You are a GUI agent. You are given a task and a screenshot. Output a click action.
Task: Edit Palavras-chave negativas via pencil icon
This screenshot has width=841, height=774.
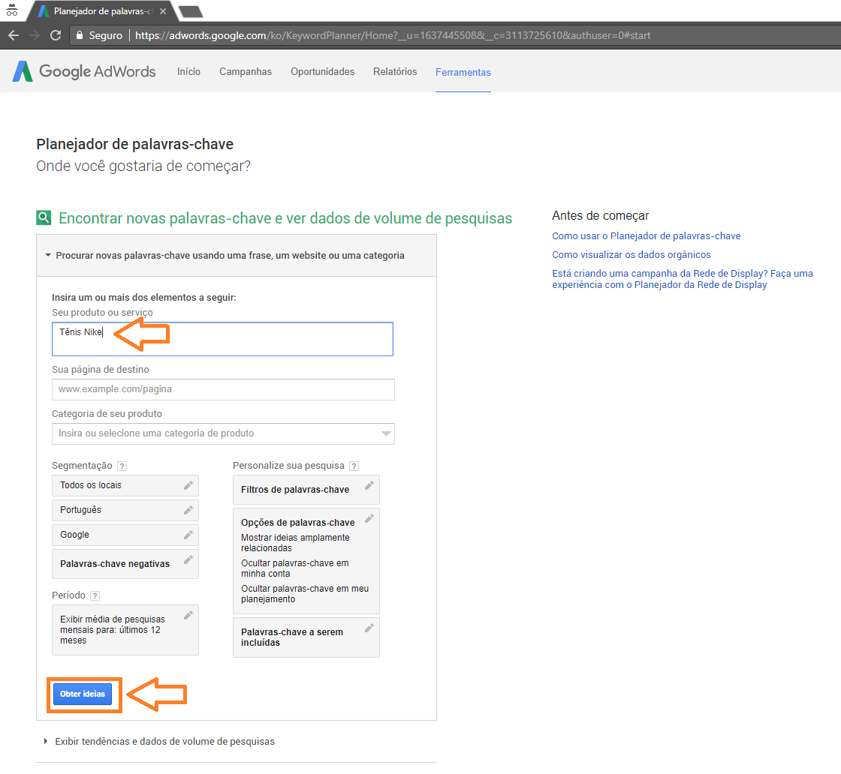(188, 559)
